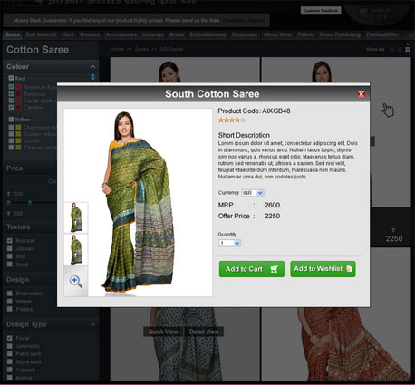The height and width of the screenshot is (385, 415).
Task: Open the Quantity dropdown
Action: point(229,243)
